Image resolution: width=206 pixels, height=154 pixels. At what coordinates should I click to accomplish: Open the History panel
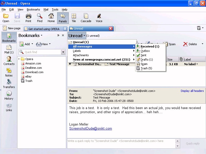9,95
